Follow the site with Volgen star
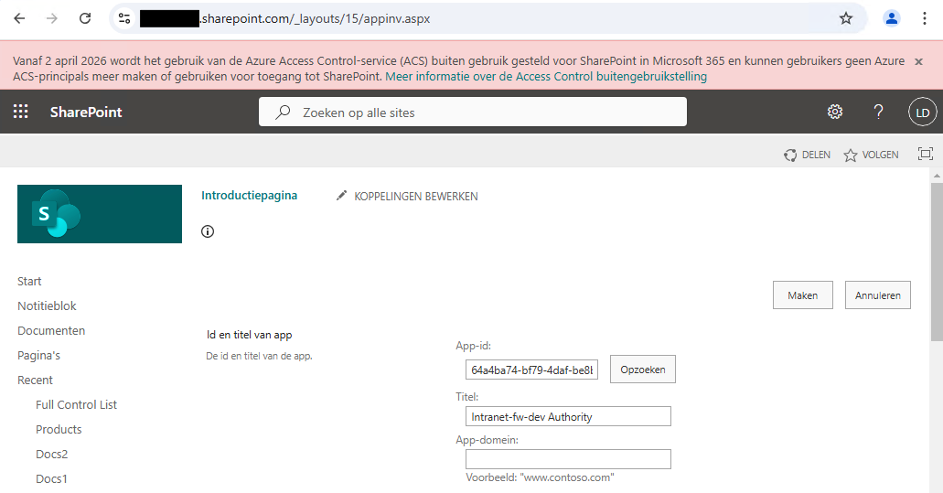Screen dimensions: 943x493 851,155
